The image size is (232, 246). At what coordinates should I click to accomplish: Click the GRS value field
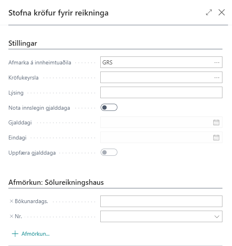click(x=157, y=62)
